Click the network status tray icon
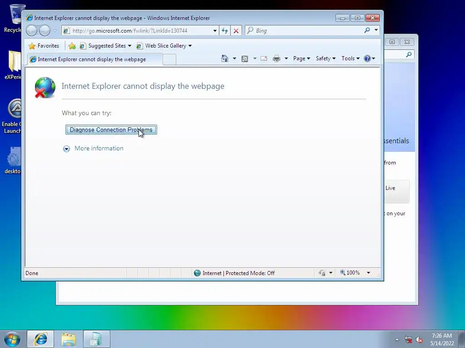The image size is (465, 348). (408, 339)
